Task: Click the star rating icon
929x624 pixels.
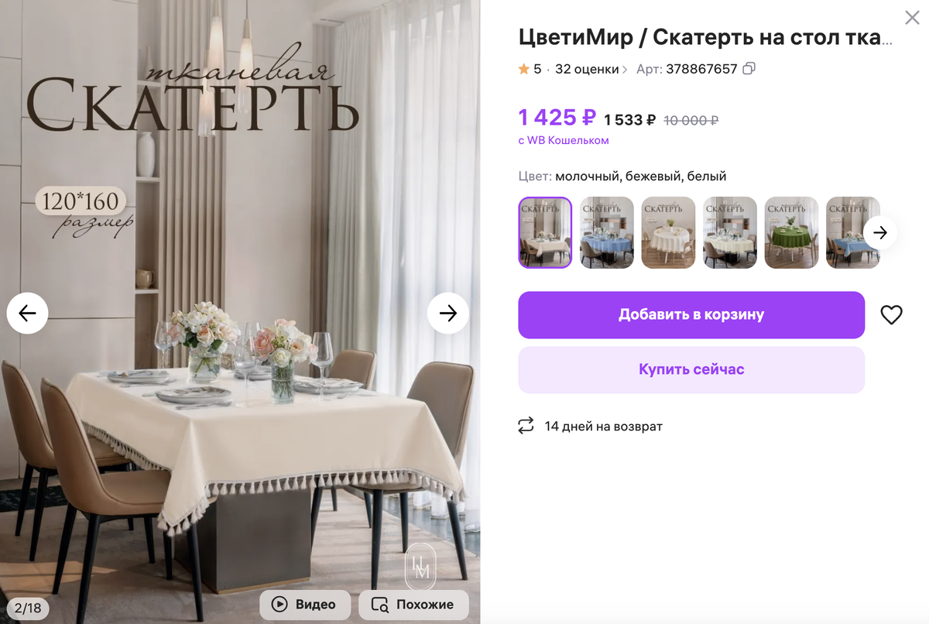Action: click(524, 69)
